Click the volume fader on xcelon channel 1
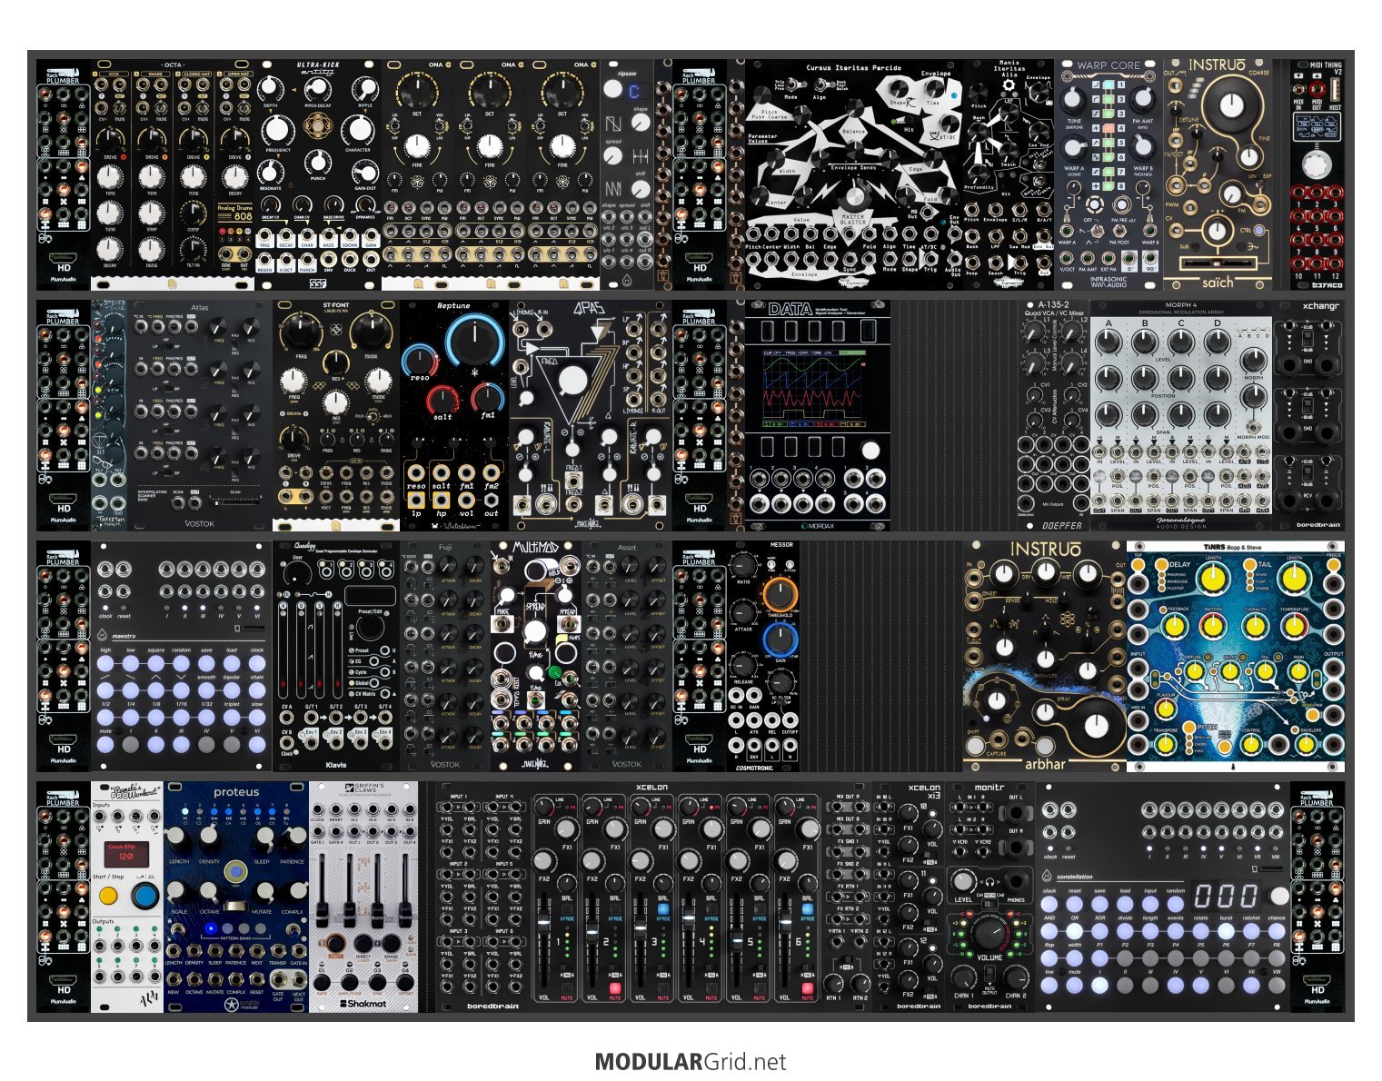 tap(544, 923)
